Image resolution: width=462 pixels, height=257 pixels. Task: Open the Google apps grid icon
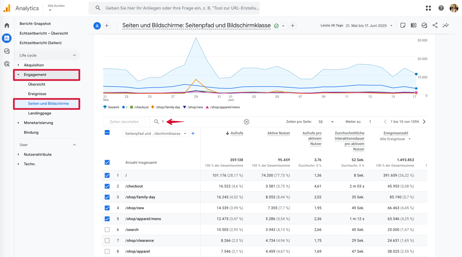click(428, 8)
